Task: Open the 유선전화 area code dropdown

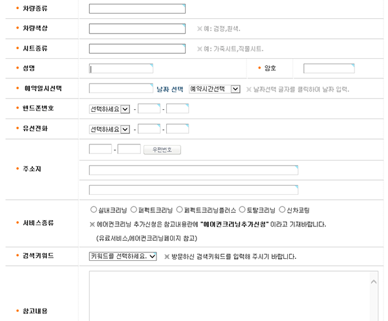Action: coord(109,129)
